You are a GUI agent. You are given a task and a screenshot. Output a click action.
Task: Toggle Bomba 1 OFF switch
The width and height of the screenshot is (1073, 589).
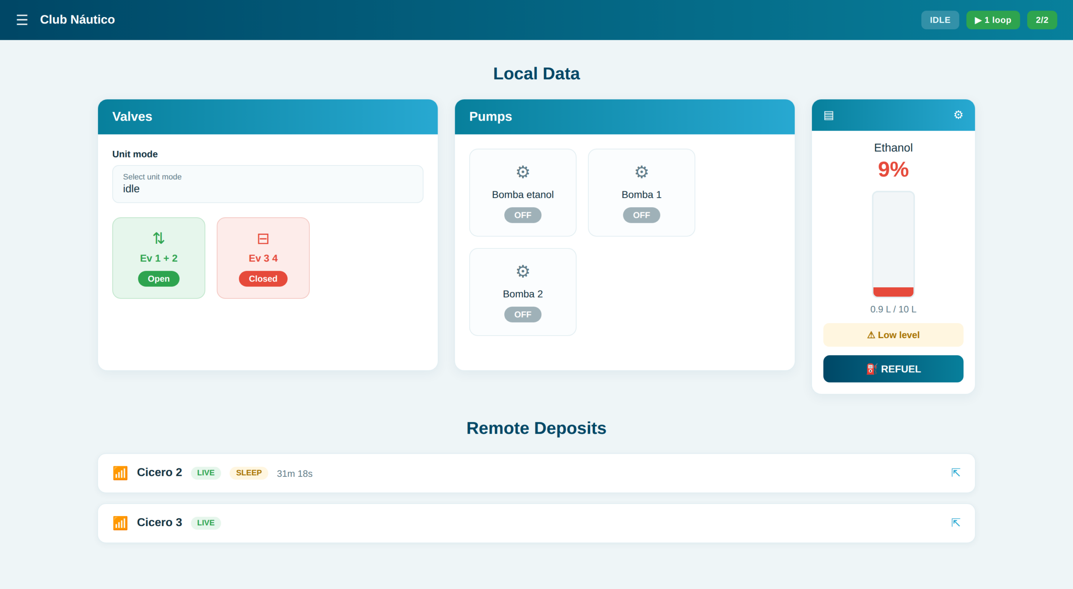[x=641, y=215]
